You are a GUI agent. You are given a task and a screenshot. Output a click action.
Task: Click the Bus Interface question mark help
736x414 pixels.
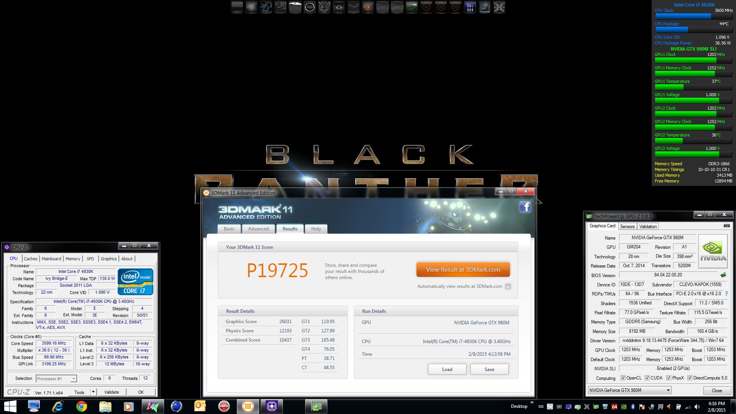pyautogui.click(x=726, y=294)
